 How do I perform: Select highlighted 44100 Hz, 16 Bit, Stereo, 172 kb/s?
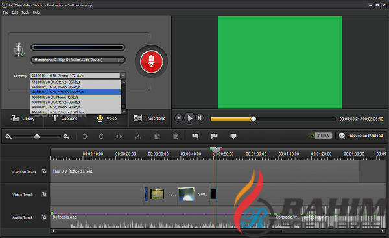pos(75,92)
